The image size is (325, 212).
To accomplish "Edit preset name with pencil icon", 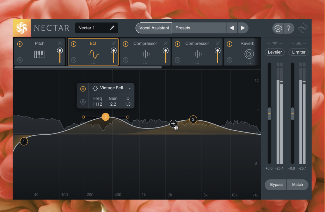I will click(x=112, y=28).
